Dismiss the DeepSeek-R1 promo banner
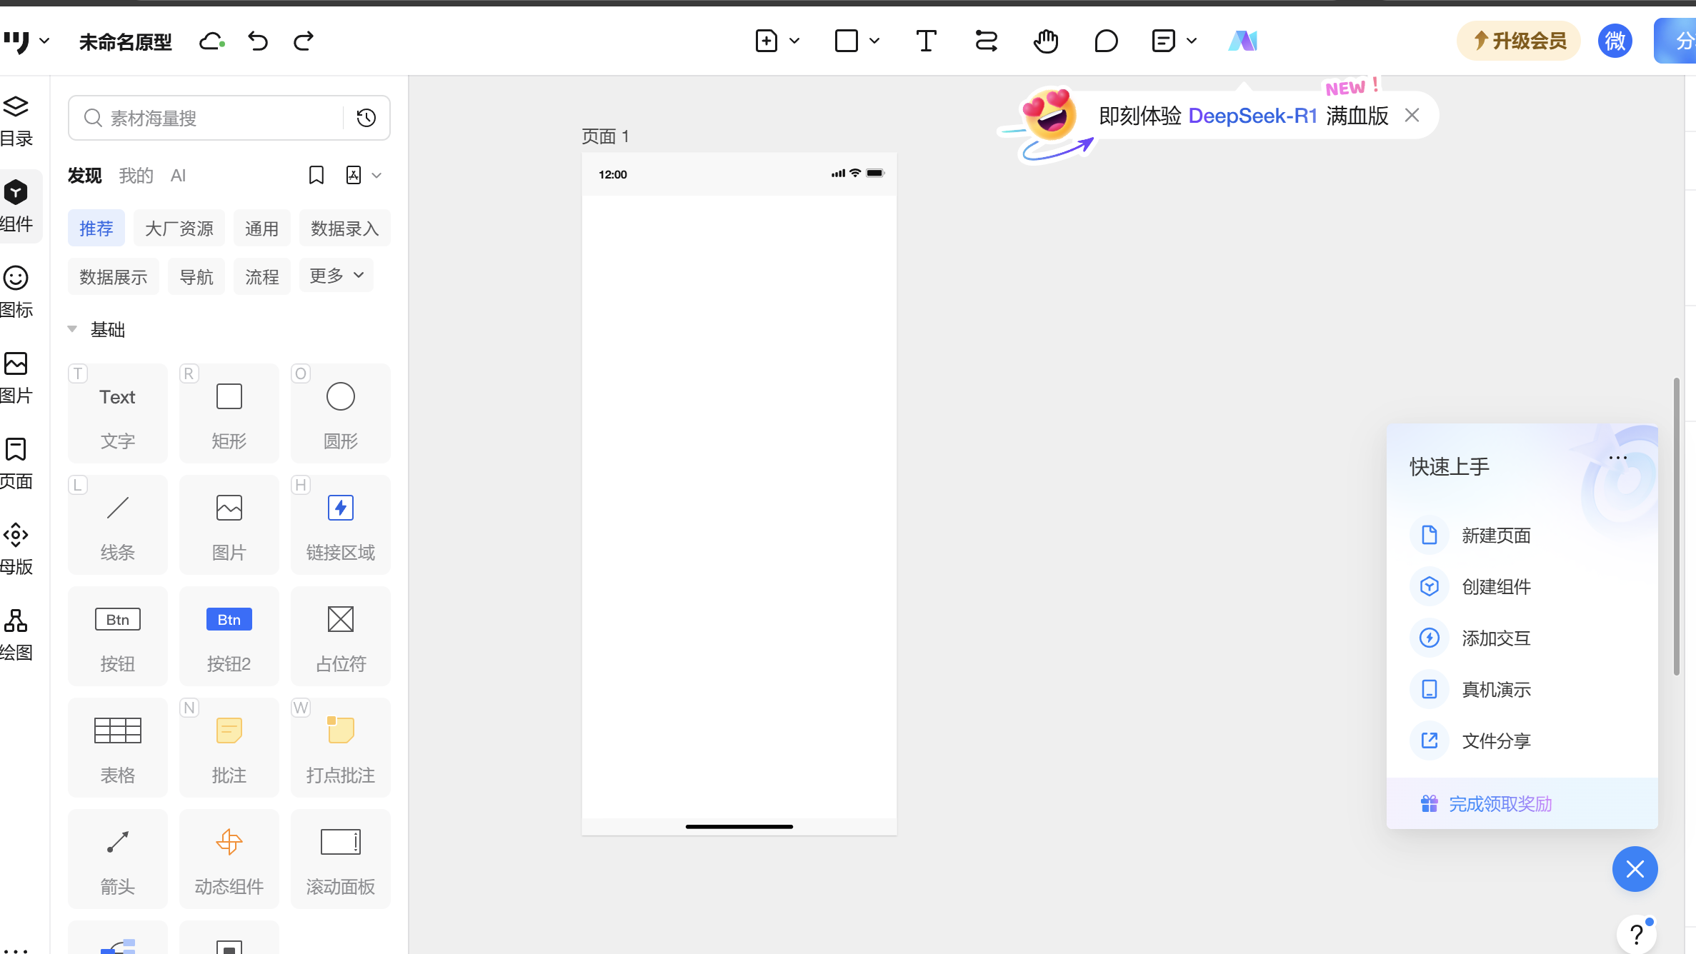Image resolution: width=1696 pixels, height=954 pixels. tap(1412, 116)
